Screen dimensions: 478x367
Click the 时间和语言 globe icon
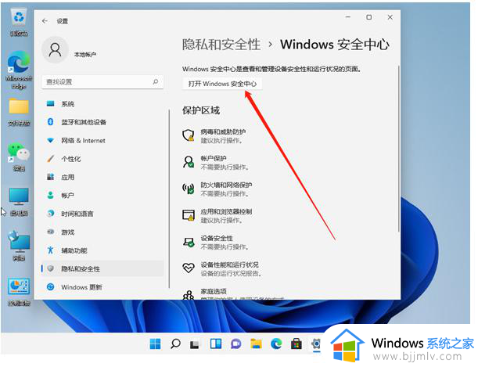(x=51, y=214)
